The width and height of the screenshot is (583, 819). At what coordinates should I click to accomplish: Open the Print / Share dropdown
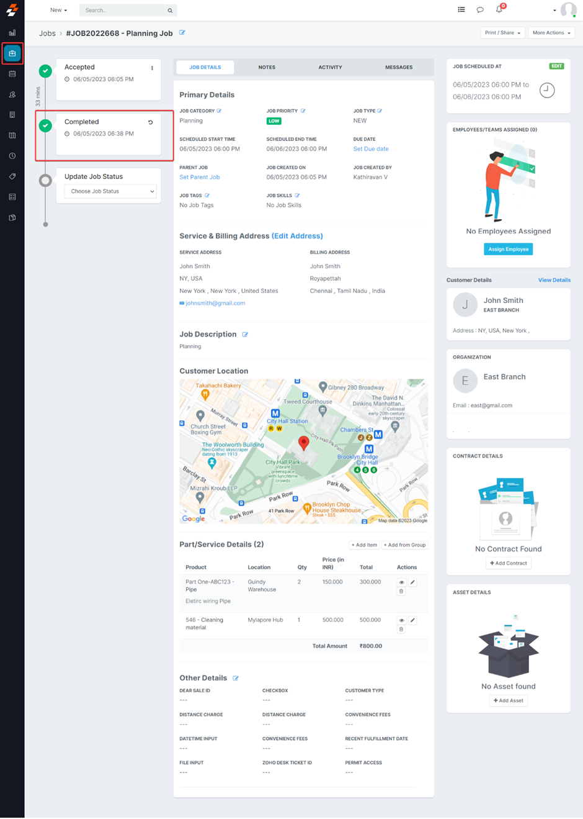point(502,33)
